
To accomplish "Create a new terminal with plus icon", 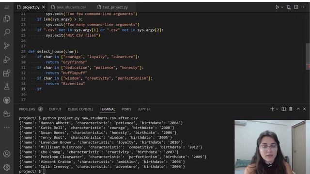I will tap(272, 109).
